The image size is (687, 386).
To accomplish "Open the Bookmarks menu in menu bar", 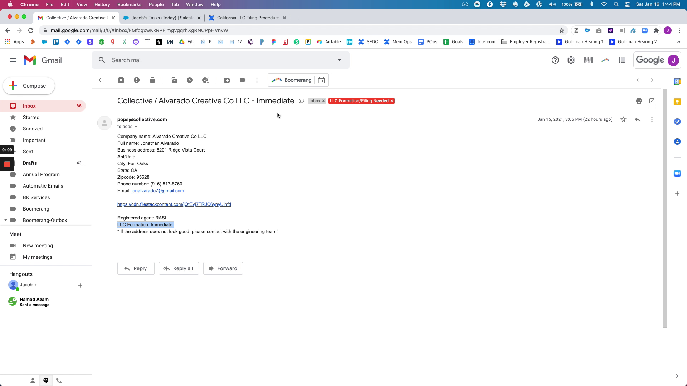I will tap(129, 4).
